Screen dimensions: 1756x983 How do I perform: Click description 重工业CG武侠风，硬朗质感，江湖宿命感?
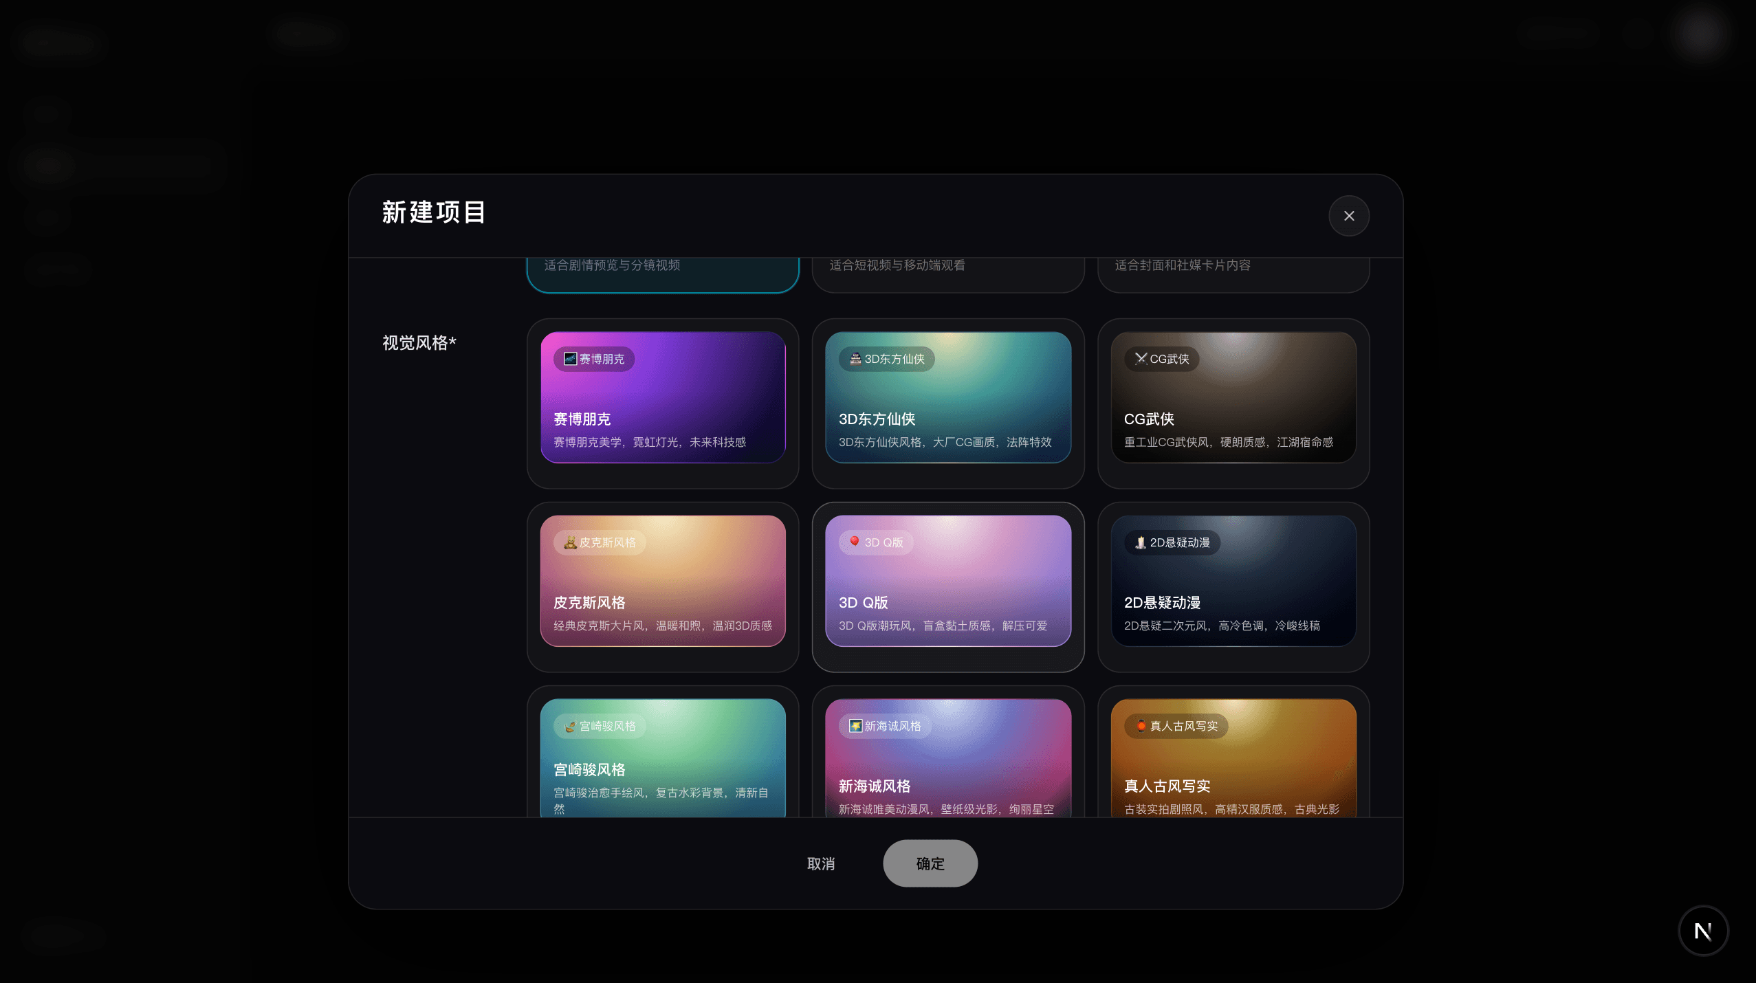[1229, 442]
